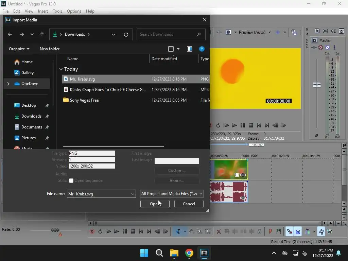Open Google Chrome from the taskbar
This screenshot has height=261, width=348.
pyautogui.click(x=189, y=253)
